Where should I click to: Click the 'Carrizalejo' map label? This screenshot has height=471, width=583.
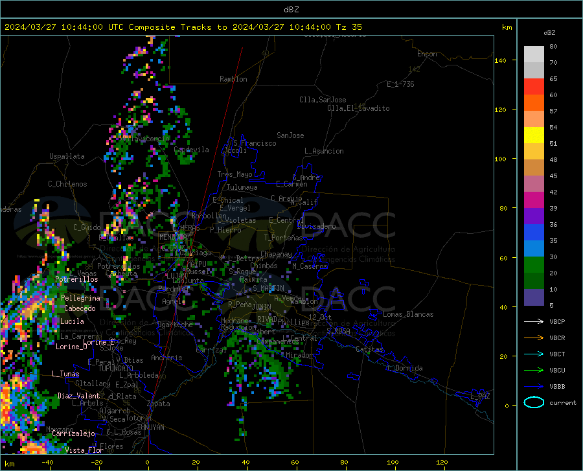click(x=73, y=433)
